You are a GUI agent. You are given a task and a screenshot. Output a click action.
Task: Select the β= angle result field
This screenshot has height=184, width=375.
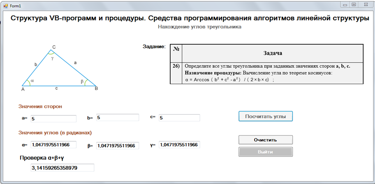117,145
